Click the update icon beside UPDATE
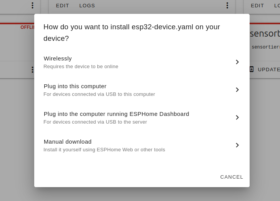The height and width of the screenshot is (201, 280). [x=252, y=69]
